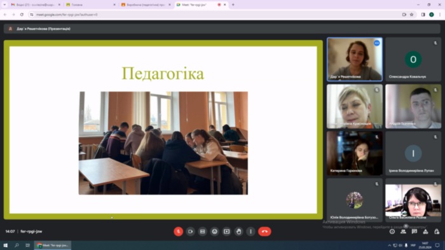Unmute the red microphone button
The image size is (445, 250).
pyautogui.click(x=178, y=232)
